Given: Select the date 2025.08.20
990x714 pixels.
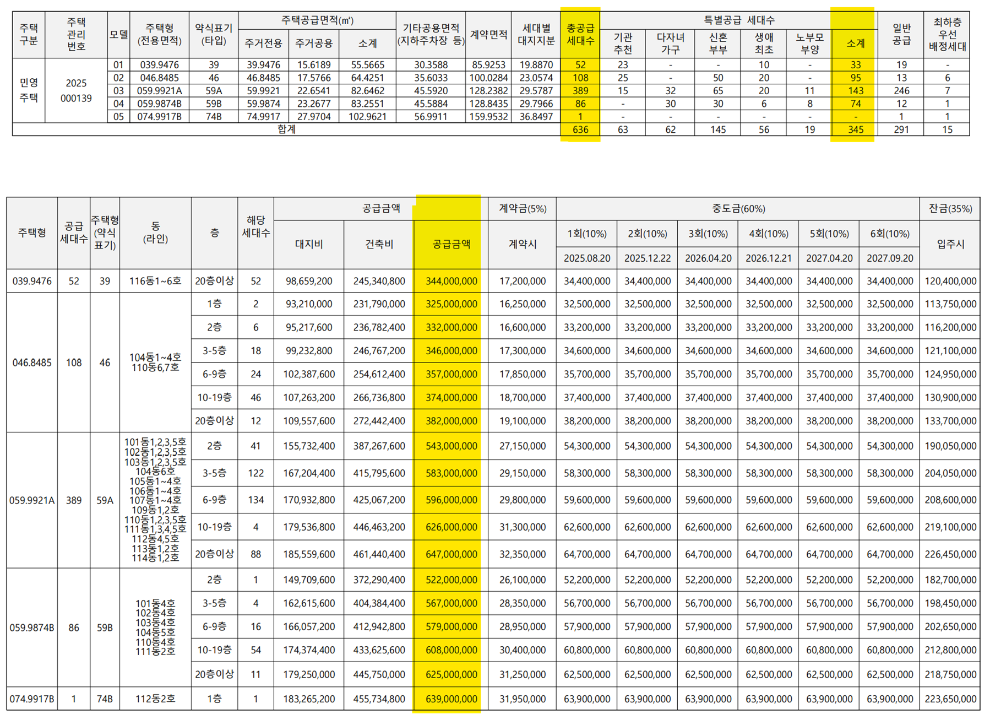Looking at the screenshot, I should (587, 258).
